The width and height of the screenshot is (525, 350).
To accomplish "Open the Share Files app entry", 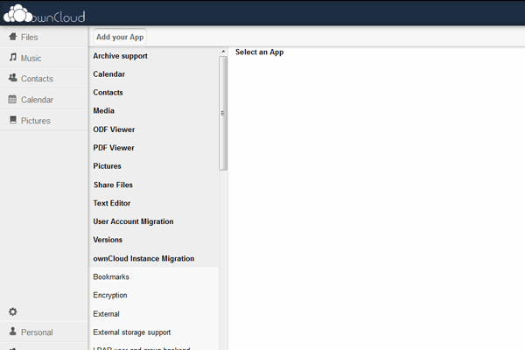I will (113, 185).
